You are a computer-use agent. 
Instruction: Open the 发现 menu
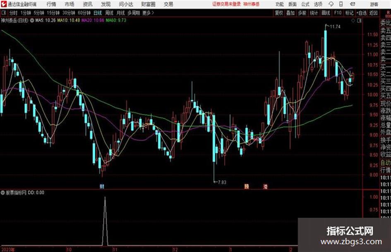(106, 4)
